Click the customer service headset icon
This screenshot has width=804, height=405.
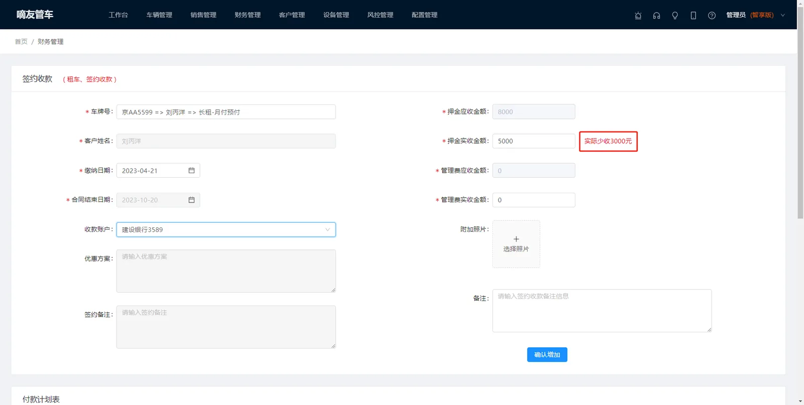[656, 16]
